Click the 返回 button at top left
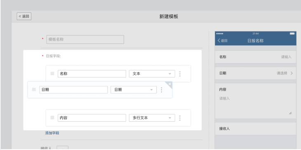301x150 pixels. 24,16
